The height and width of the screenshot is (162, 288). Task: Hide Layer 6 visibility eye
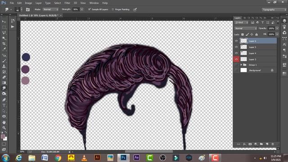click(236, 41)
